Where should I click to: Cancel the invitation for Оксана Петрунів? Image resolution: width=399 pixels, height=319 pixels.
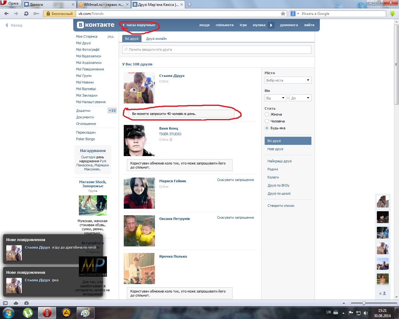pos(235,217)
